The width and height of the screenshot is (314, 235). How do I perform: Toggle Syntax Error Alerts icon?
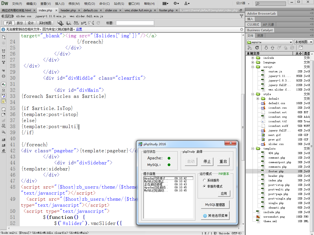pyautogui.click(x=4, y=101)
